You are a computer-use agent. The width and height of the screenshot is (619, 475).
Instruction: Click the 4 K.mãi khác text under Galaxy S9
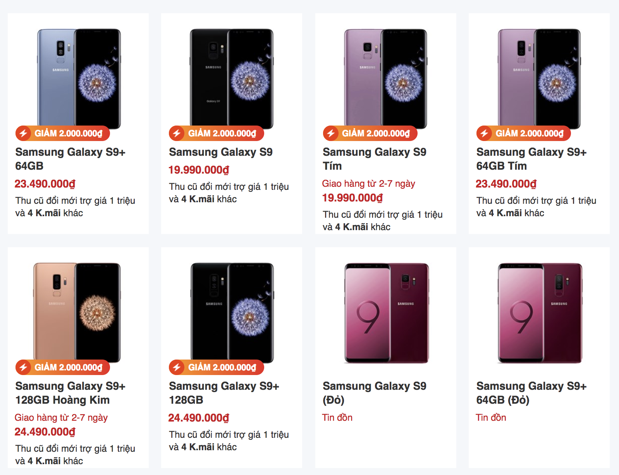click(199, 199)
